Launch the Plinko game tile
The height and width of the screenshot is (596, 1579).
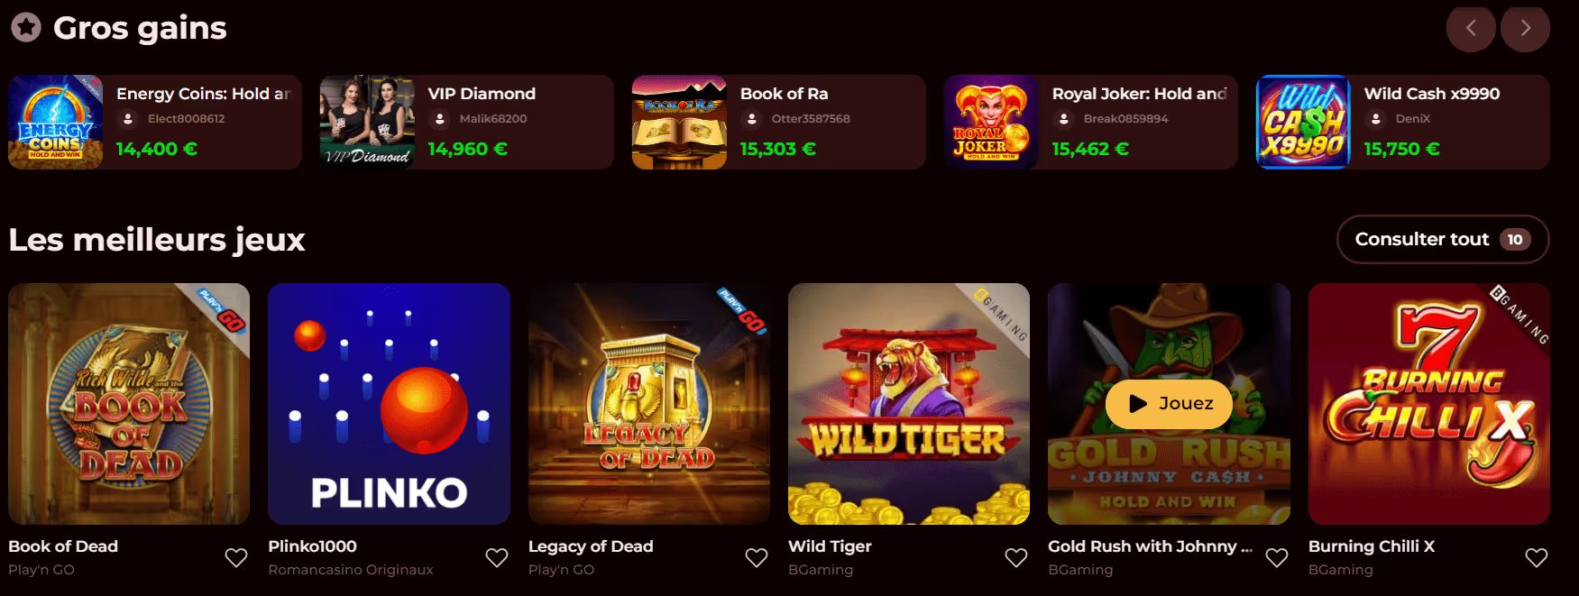pyautogui.click(x=389, y=404)
